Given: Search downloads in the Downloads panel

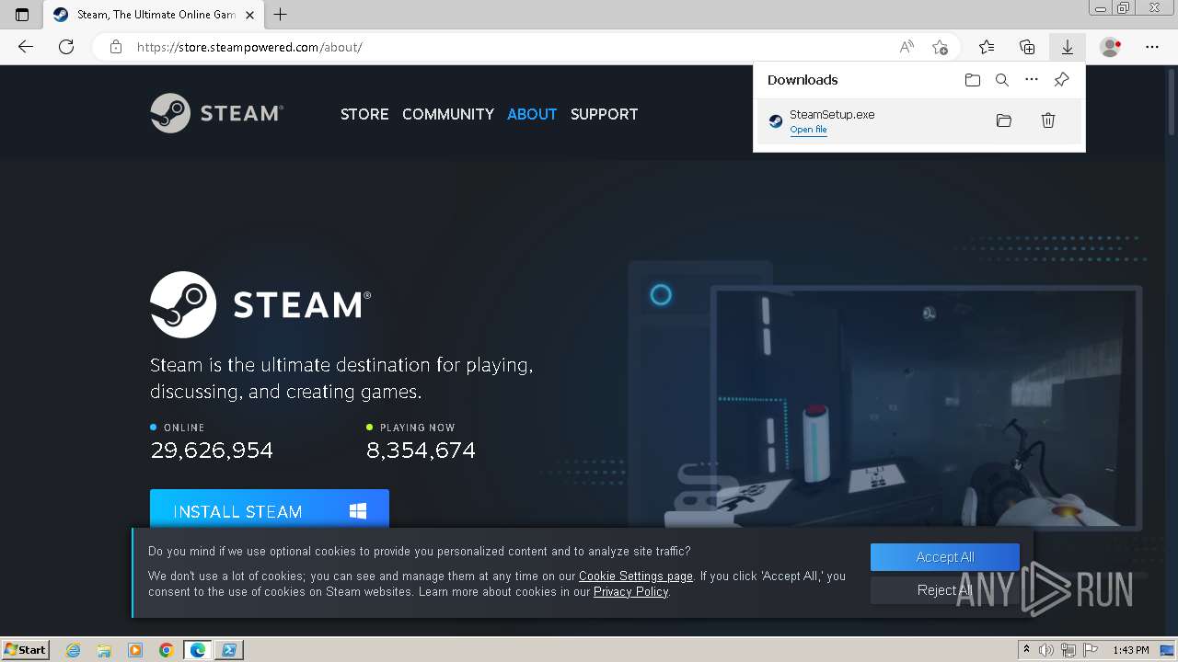Looking at the screenshot, I should tap(1002, 80).
